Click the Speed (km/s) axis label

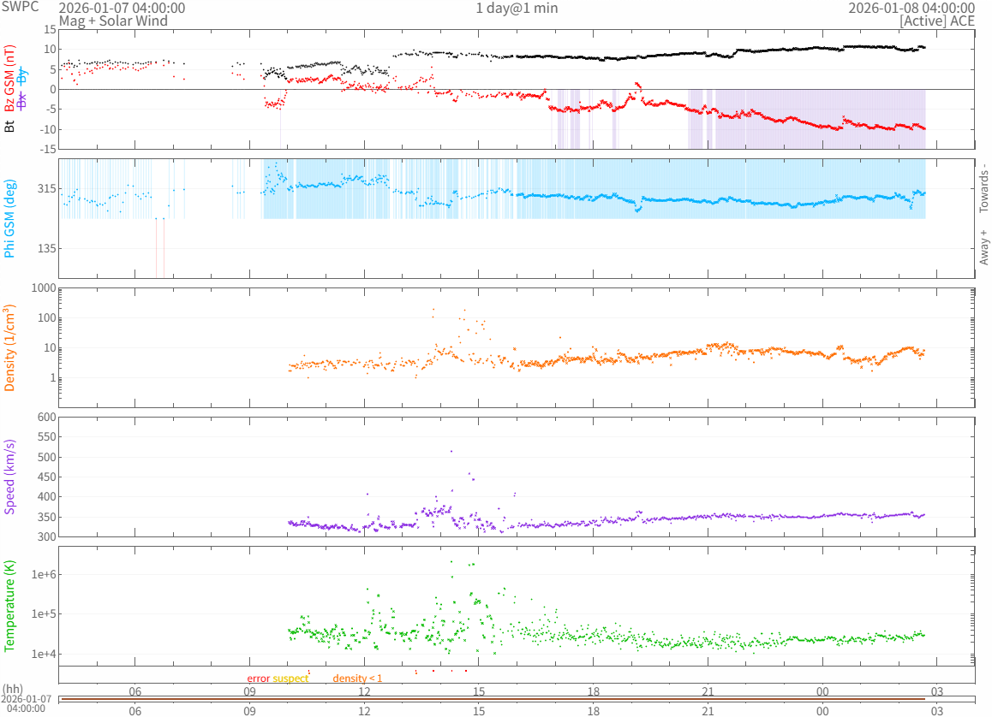(10, 477)
